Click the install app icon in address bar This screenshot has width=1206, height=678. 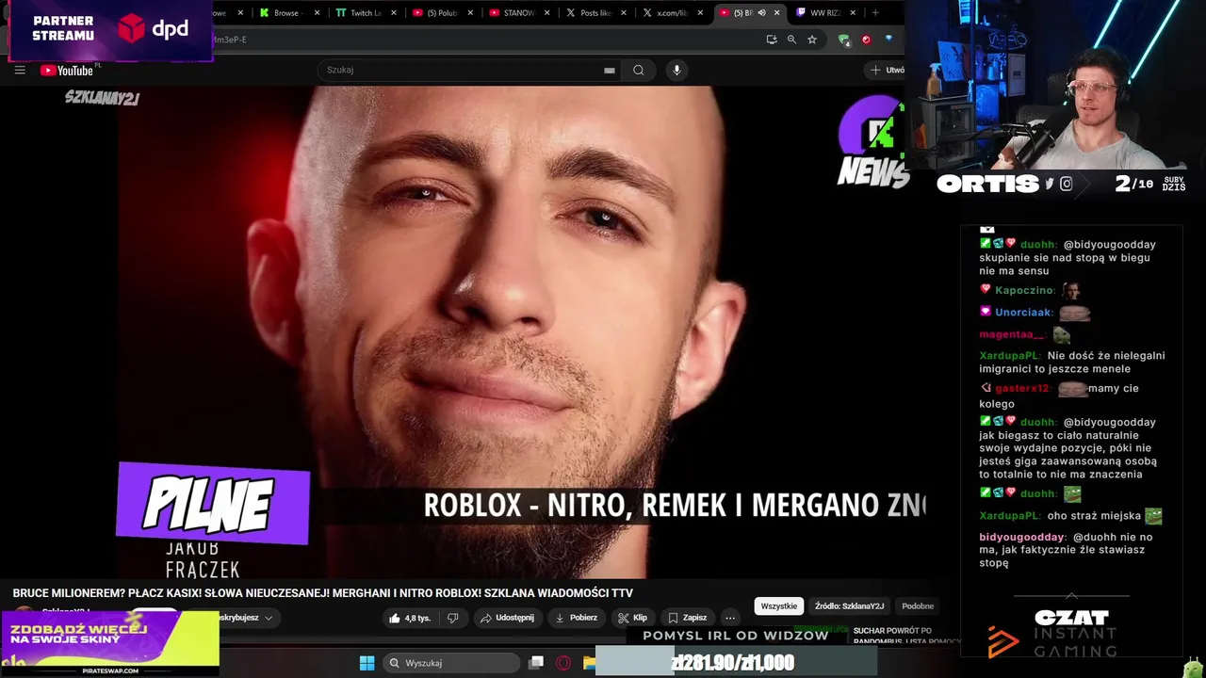[x=772, y=40]
